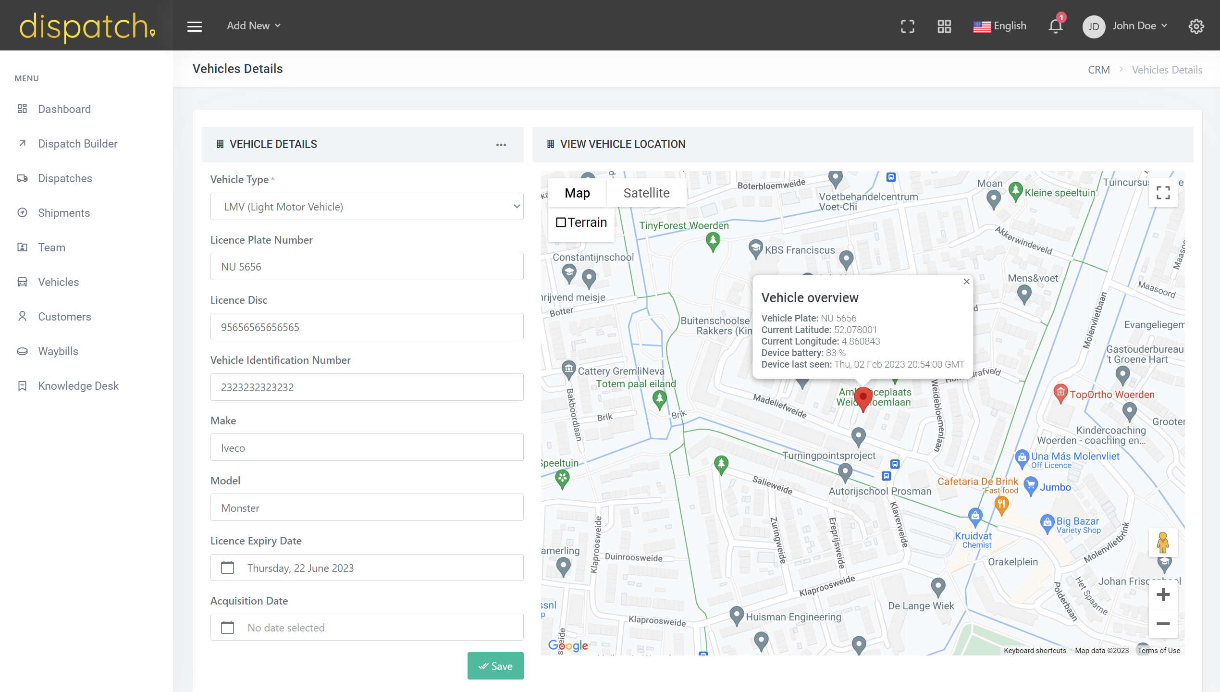The image size is (1220, 692).
Task: Zoom in with the map plus control
Action: coord(1163,594)
